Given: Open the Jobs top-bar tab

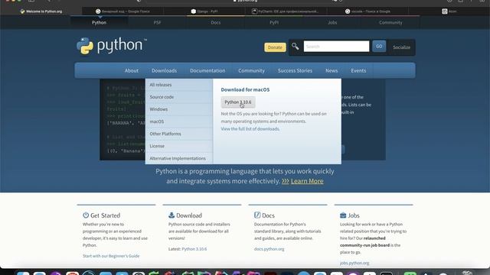Looking at the screenshot, I should [x=332, y=22].
